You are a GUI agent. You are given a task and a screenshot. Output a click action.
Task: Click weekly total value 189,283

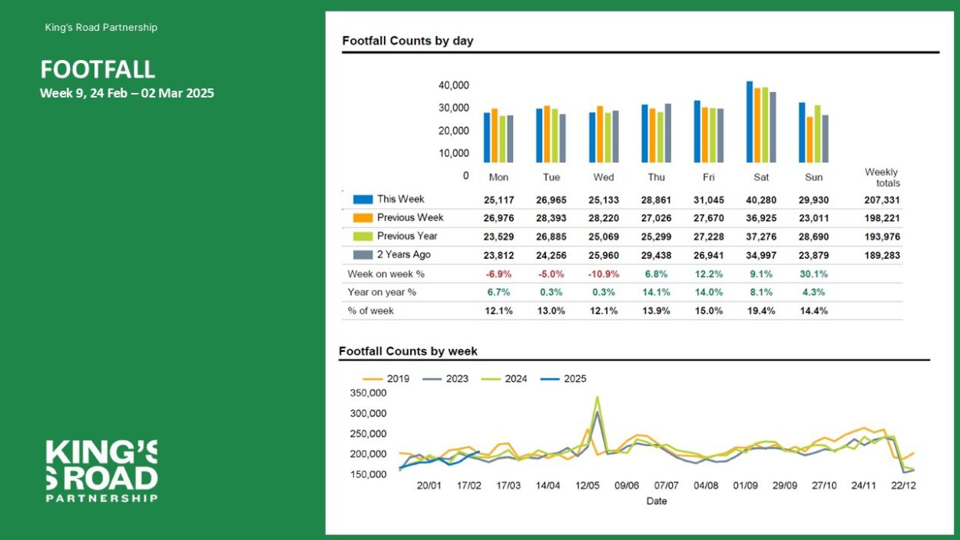tap(882, 255)
